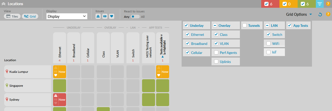Viewport: 332px width, 111px height.
Task: Select the layers issue filter icon
Action: pos(98,16)
